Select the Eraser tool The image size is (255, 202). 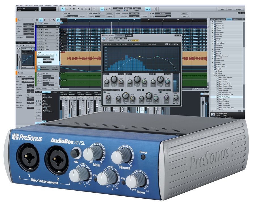[74, 9]
